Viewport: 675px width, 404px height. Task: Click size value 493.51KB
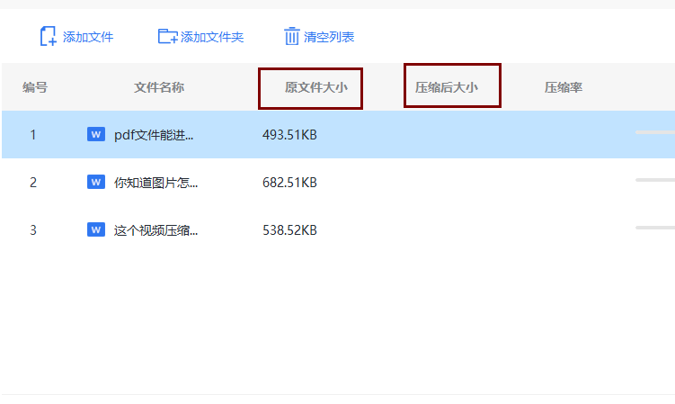tap(289, 135)
